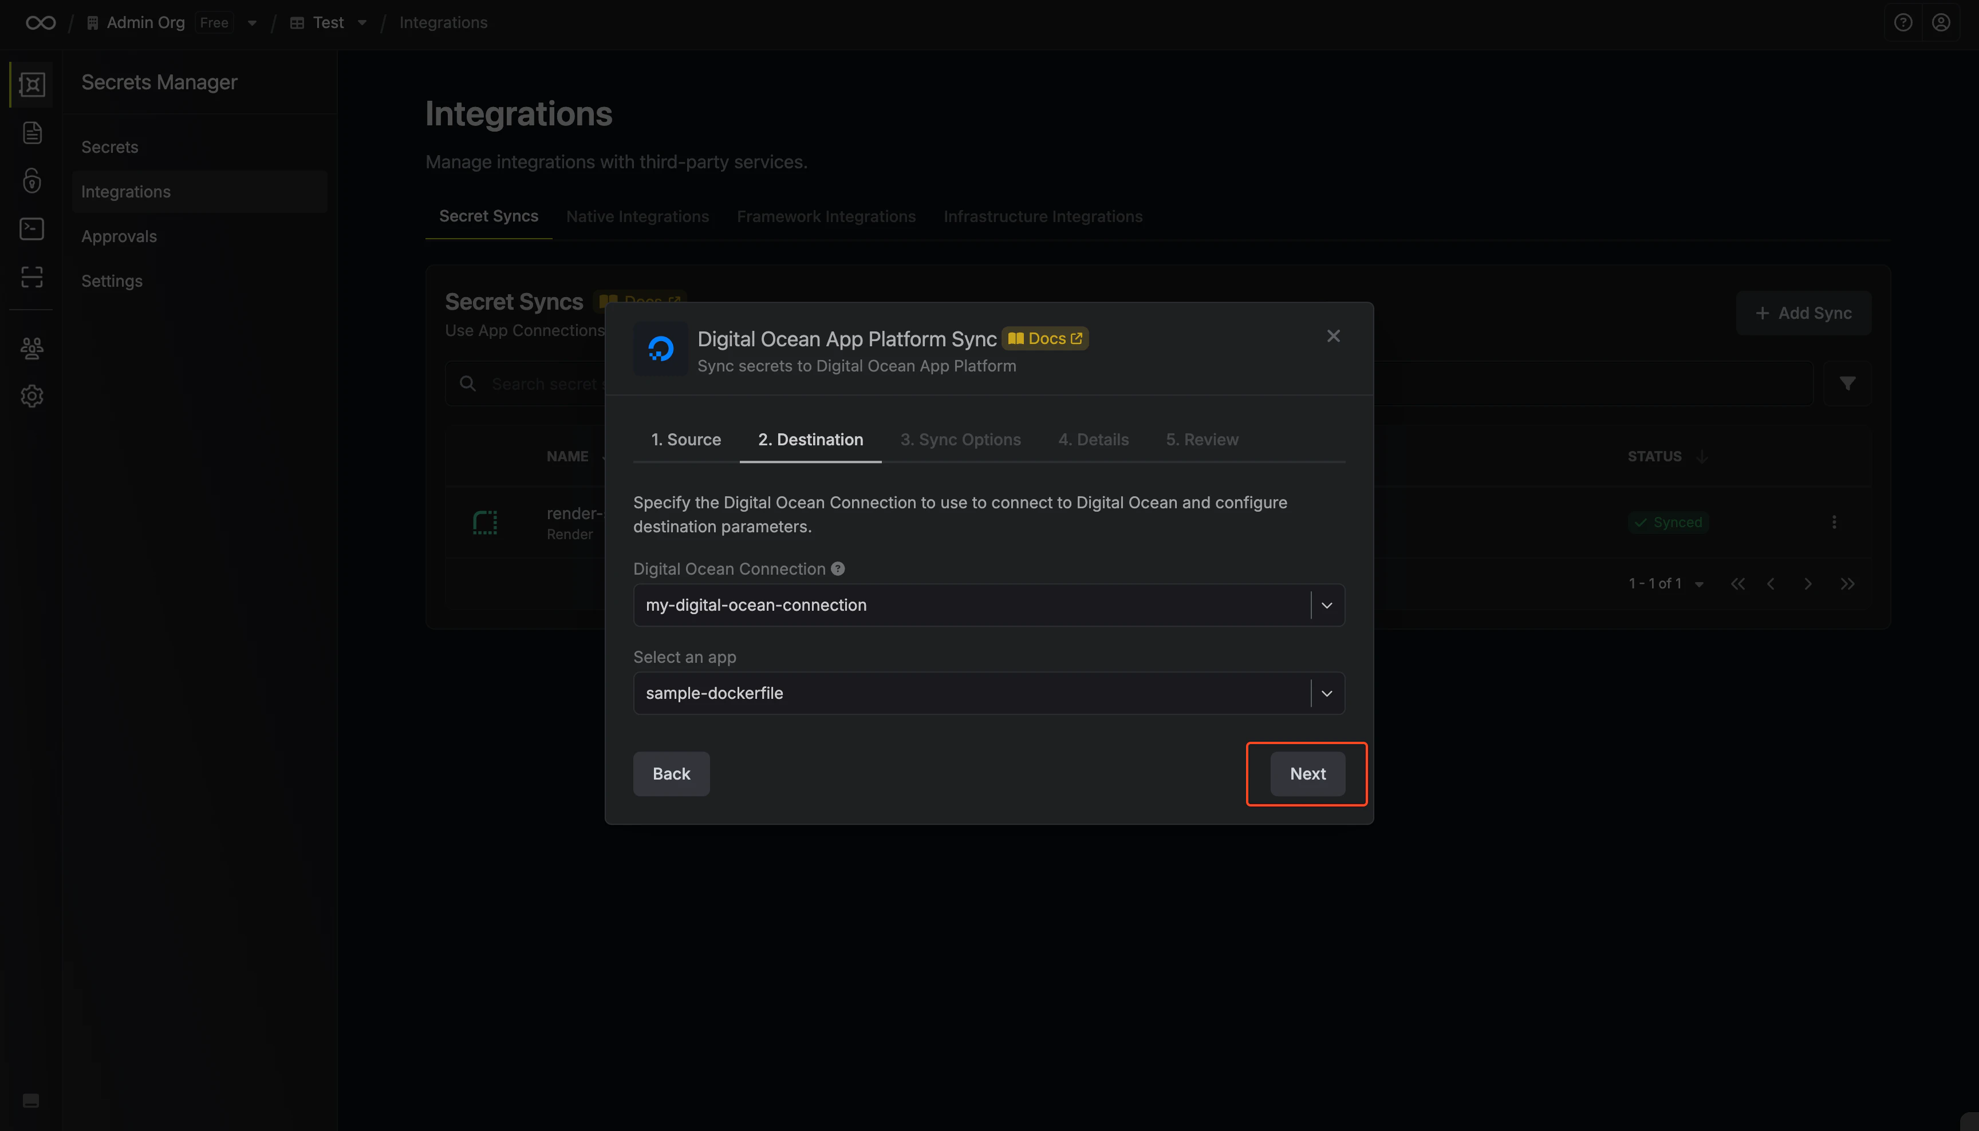Image resolution: width=1979 pixels, height=1131 pixels.
Task: Click the Test project breadcrumb
Action: point(328,22)
